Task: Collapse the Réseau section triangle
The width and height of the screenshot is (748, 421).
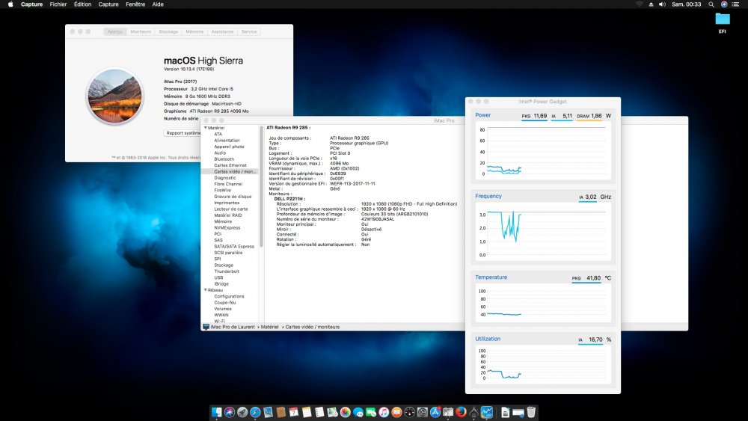Action: coord(206,290)
